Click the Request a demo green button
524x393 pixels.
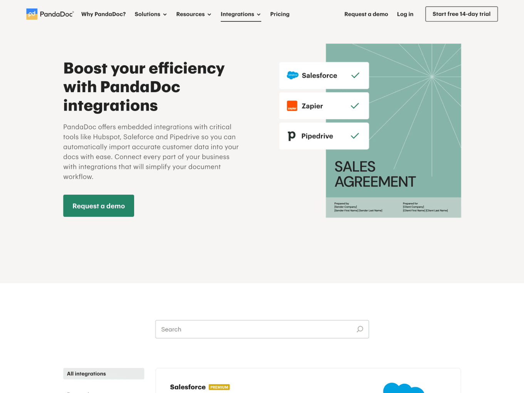[98, 205]
